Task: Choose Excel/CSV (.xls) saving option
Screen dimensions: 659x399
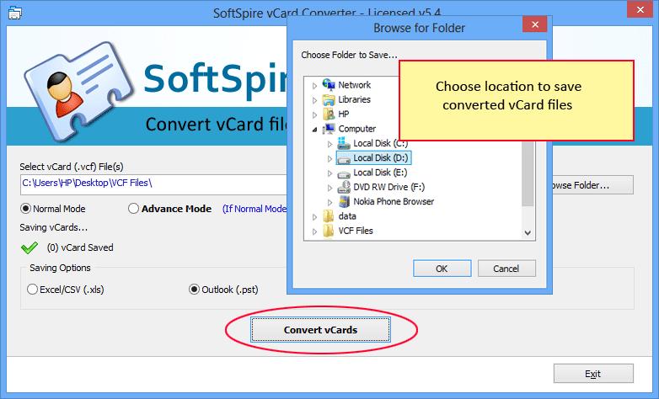Action: tap(32, 290)
